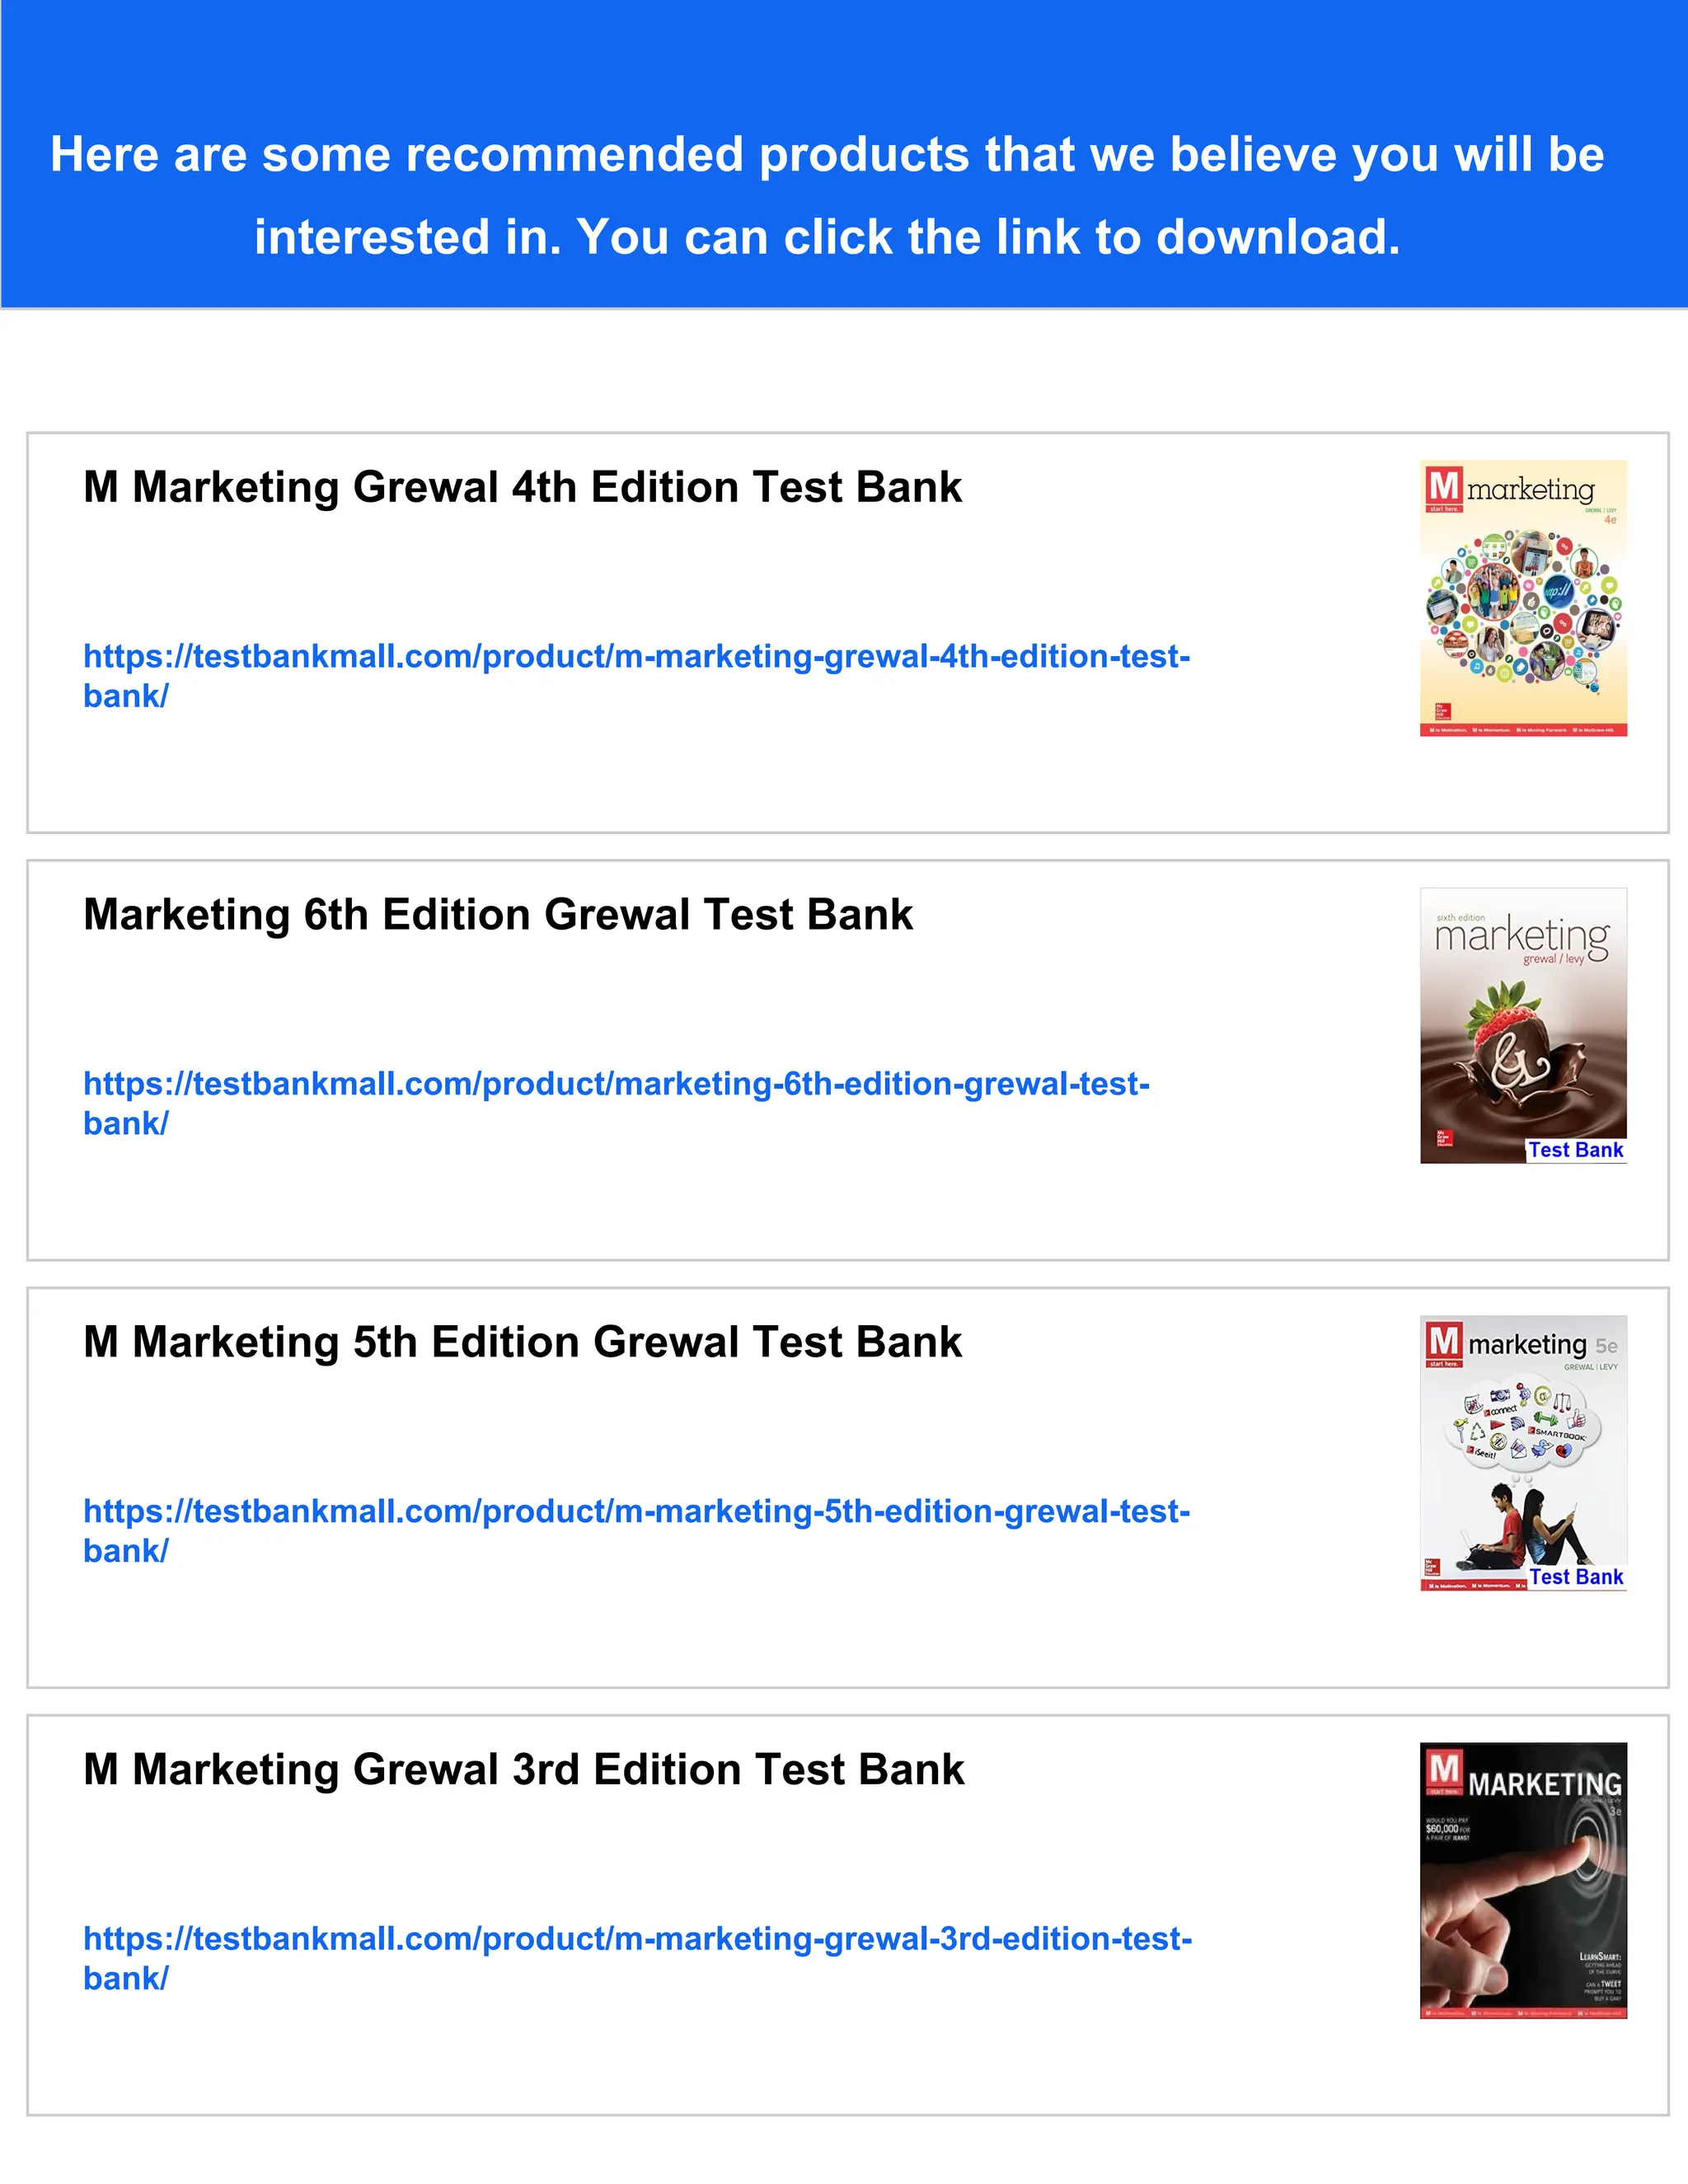Visit the M Marketing Grewal 3rd edition URL
Screen dimensions: 1688x2184
pyautogui.click(x=637, y=1939)
